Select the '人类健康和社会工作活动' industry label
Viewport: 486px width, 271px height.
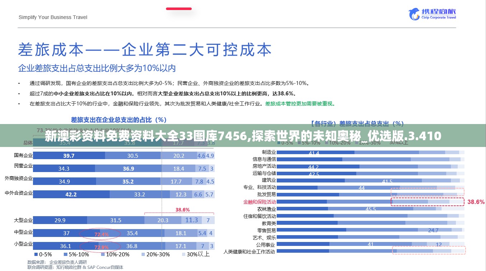(250, 252)
